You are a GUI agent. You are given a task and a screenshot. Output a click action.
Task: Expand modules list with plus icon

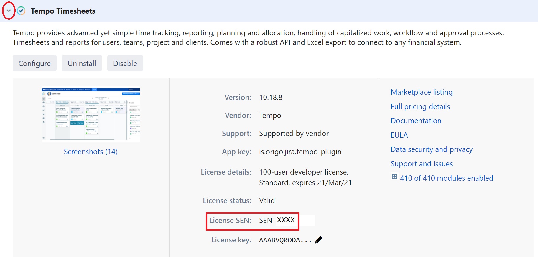[x=394, y=177]
